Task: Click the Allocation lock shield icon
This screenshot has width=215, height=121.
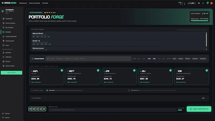Action: [129, 90]
